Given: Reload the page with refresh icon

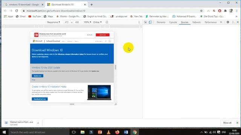Looking at the screenshot, I should [x=17, y=11].
